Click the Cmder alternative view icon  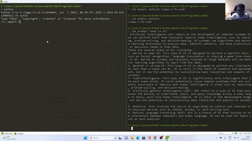pos(248,133)
